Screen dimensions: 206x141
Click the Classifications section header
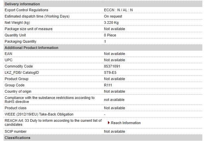click(x=103, y=138)
